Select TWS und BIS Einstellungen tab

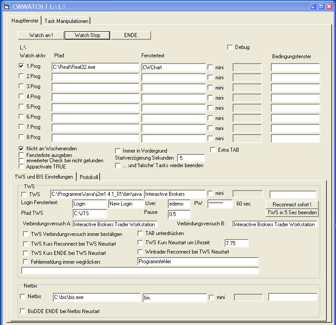(44, 177)
